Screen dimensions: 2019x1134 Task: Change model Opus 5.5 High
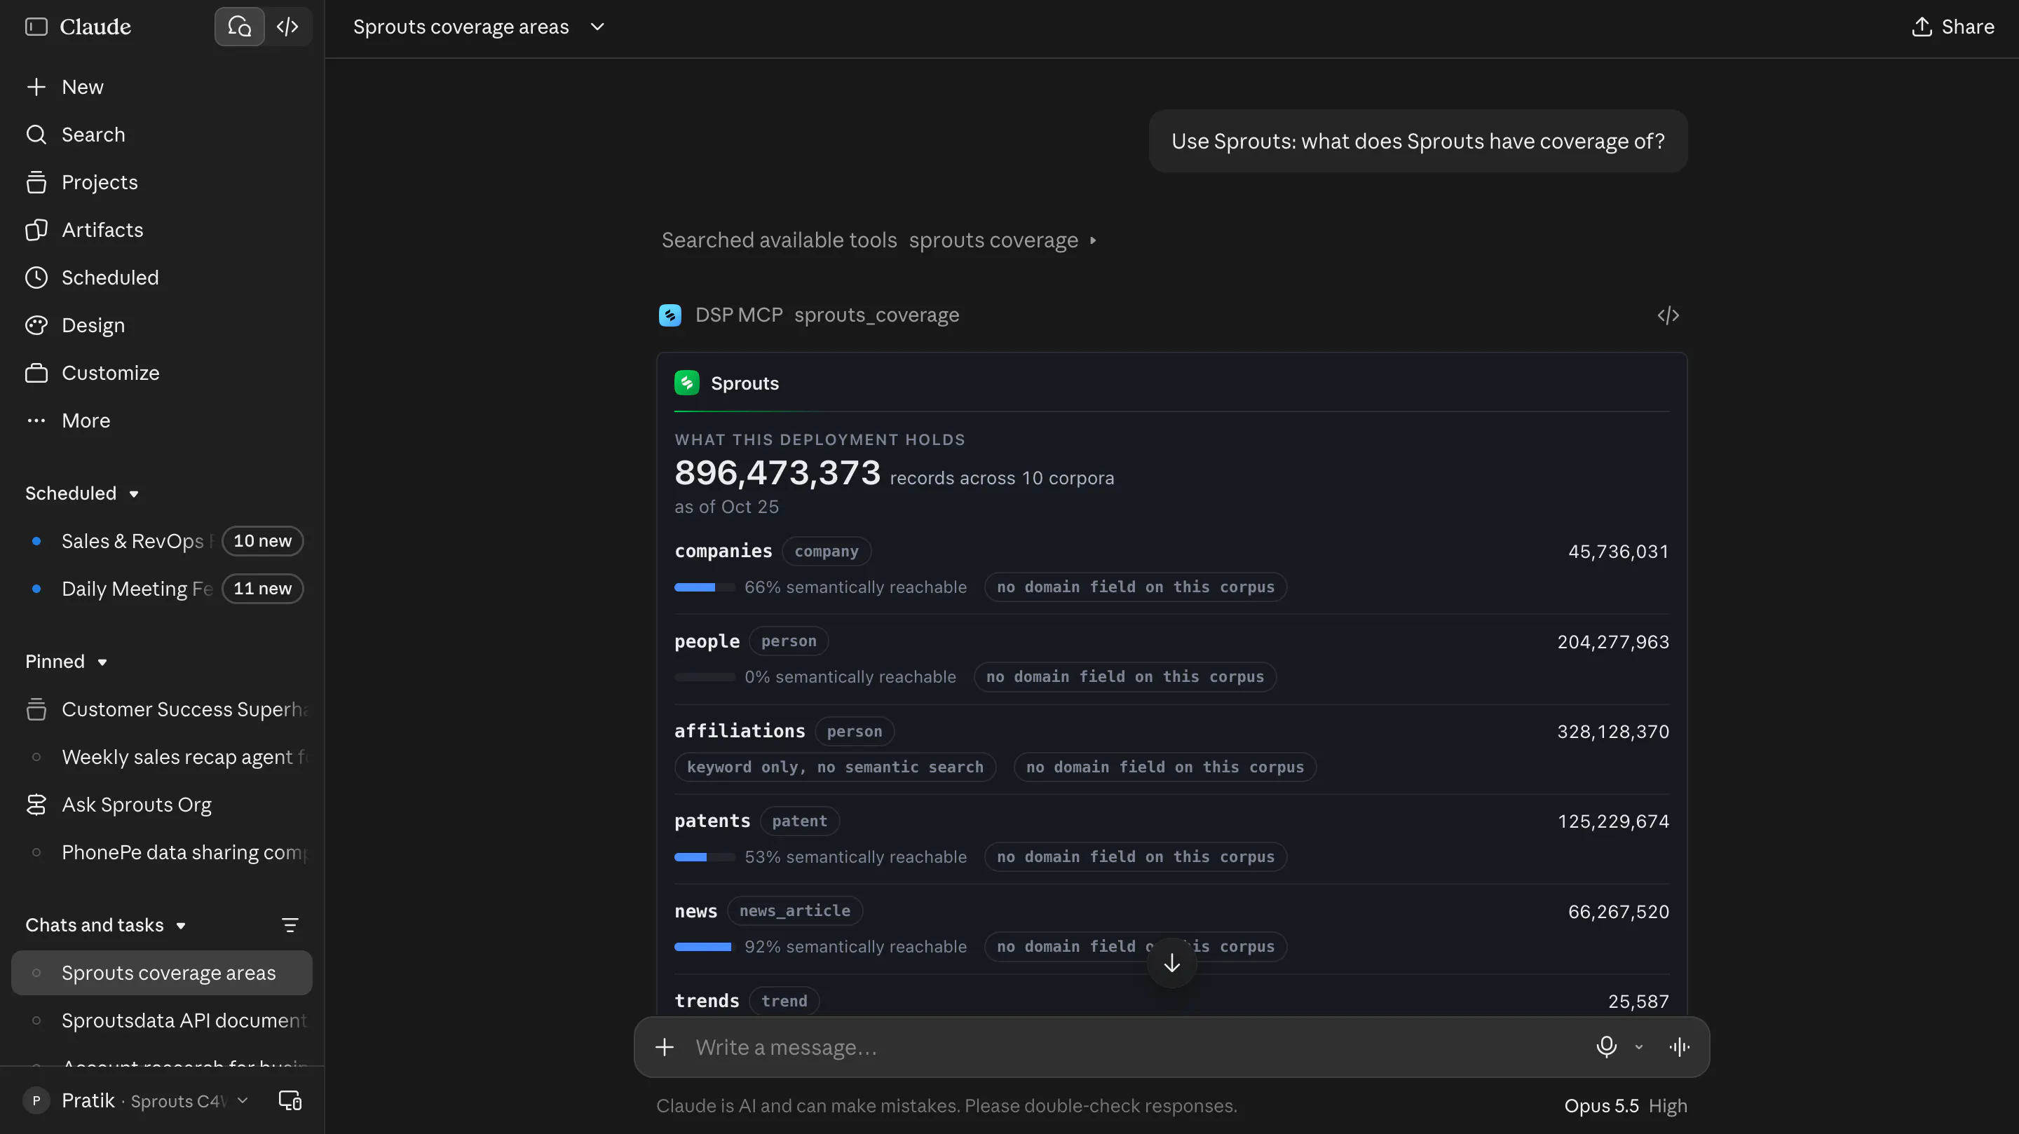click(x=1626, y=1107)
